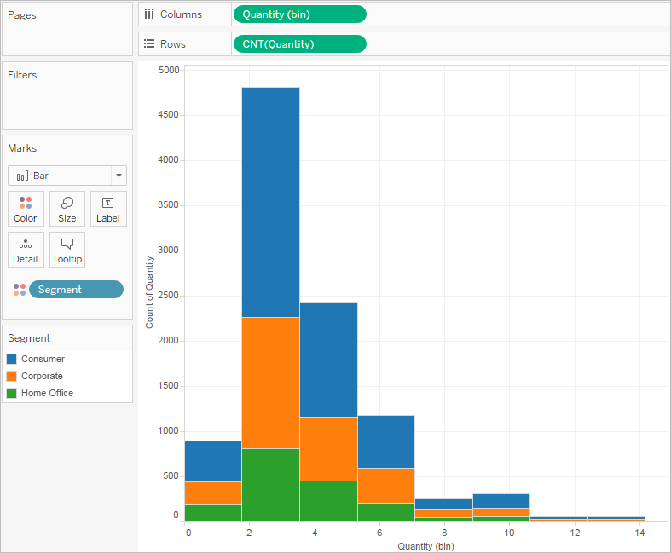The height and width of the screenshot is (553, 671).
Task: Click the Count of Quantity axis title
Action: [x=149, y=292]
